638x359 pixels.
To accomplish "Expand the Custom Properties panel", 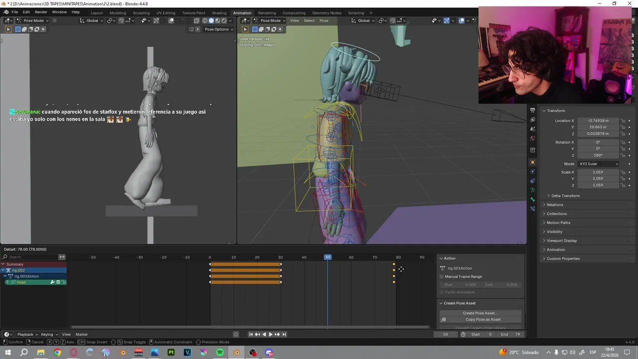I will [x=563, y=259].
